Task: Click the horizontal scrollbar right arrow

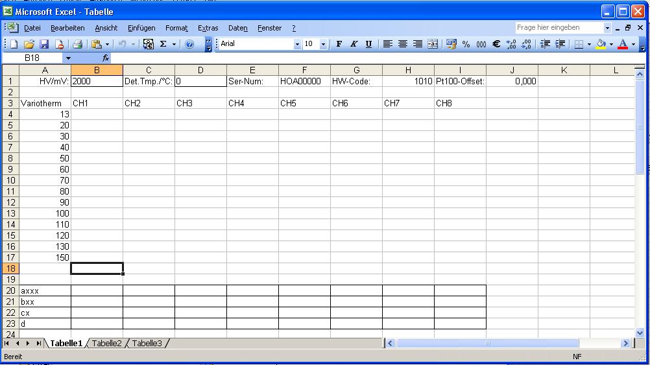Action: 626,343
